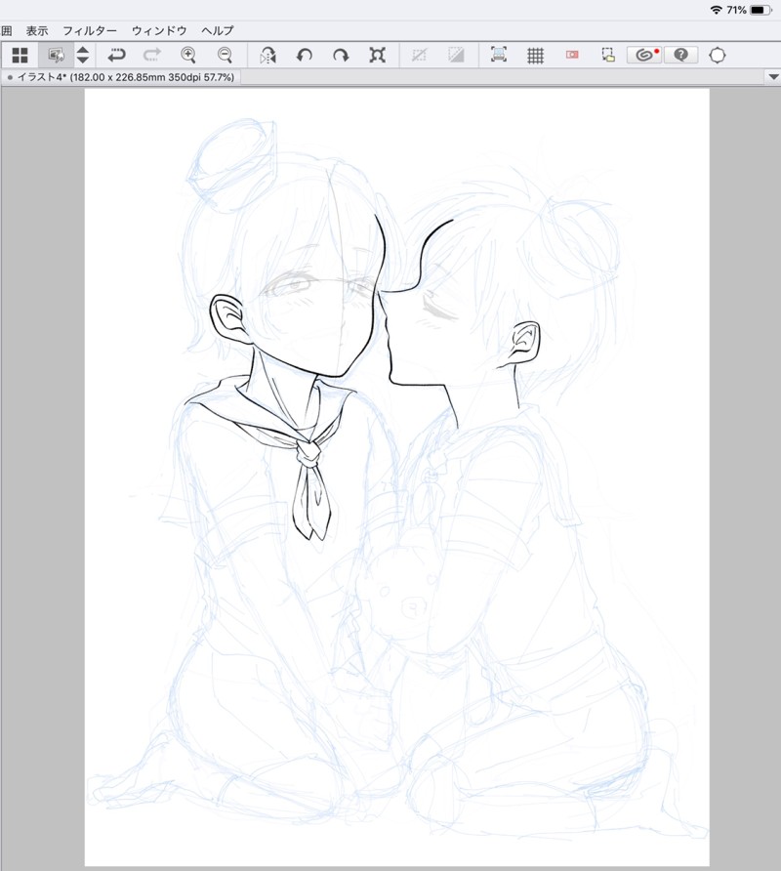The height and width of the screenshot is (871, 781).
Task: Select the イラスト4 canvas tab
Action: click(120, 77)
